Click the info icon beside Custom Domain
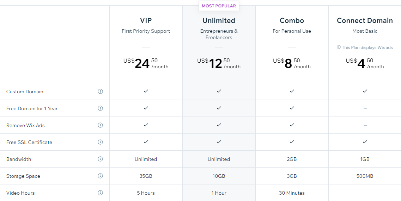Image resolution: width=401 pixels, height=201 pixels. (100, 92)
